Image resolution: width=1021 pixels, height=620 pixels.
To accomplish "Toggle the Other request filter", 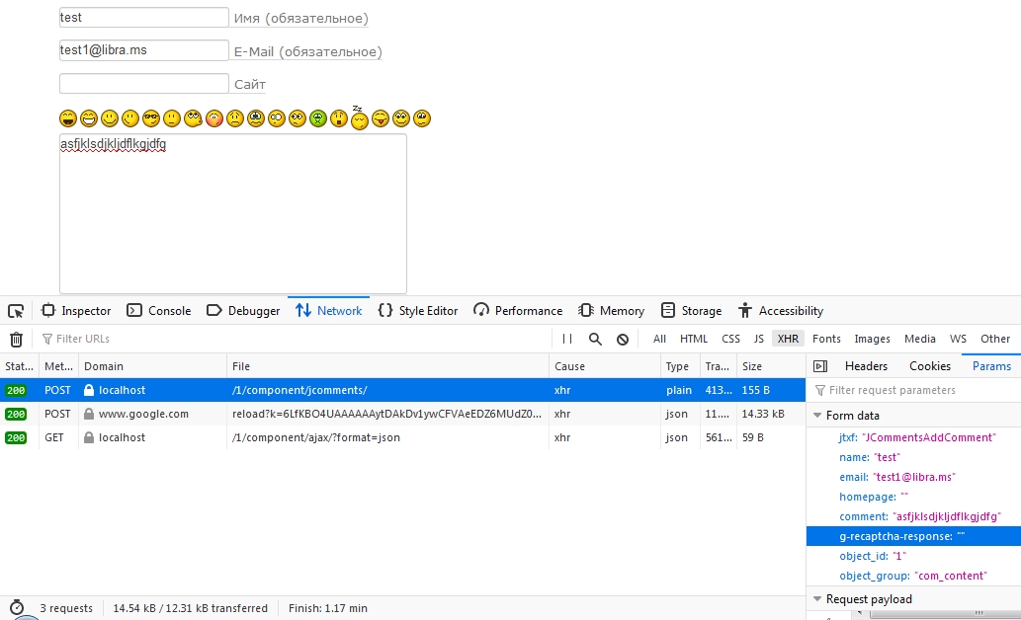I will pos(995,339).
